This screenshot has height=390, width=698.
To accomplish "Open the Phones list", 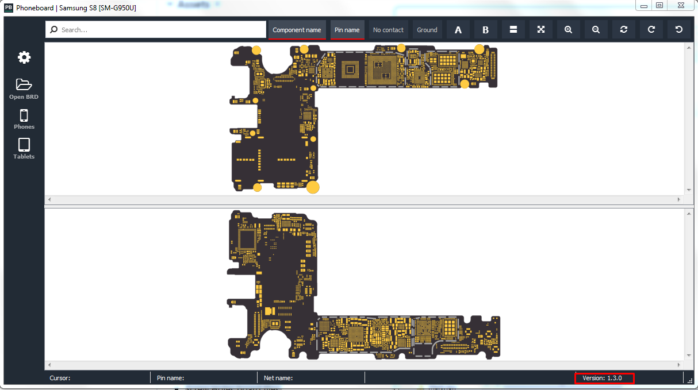I will (24, 115).
